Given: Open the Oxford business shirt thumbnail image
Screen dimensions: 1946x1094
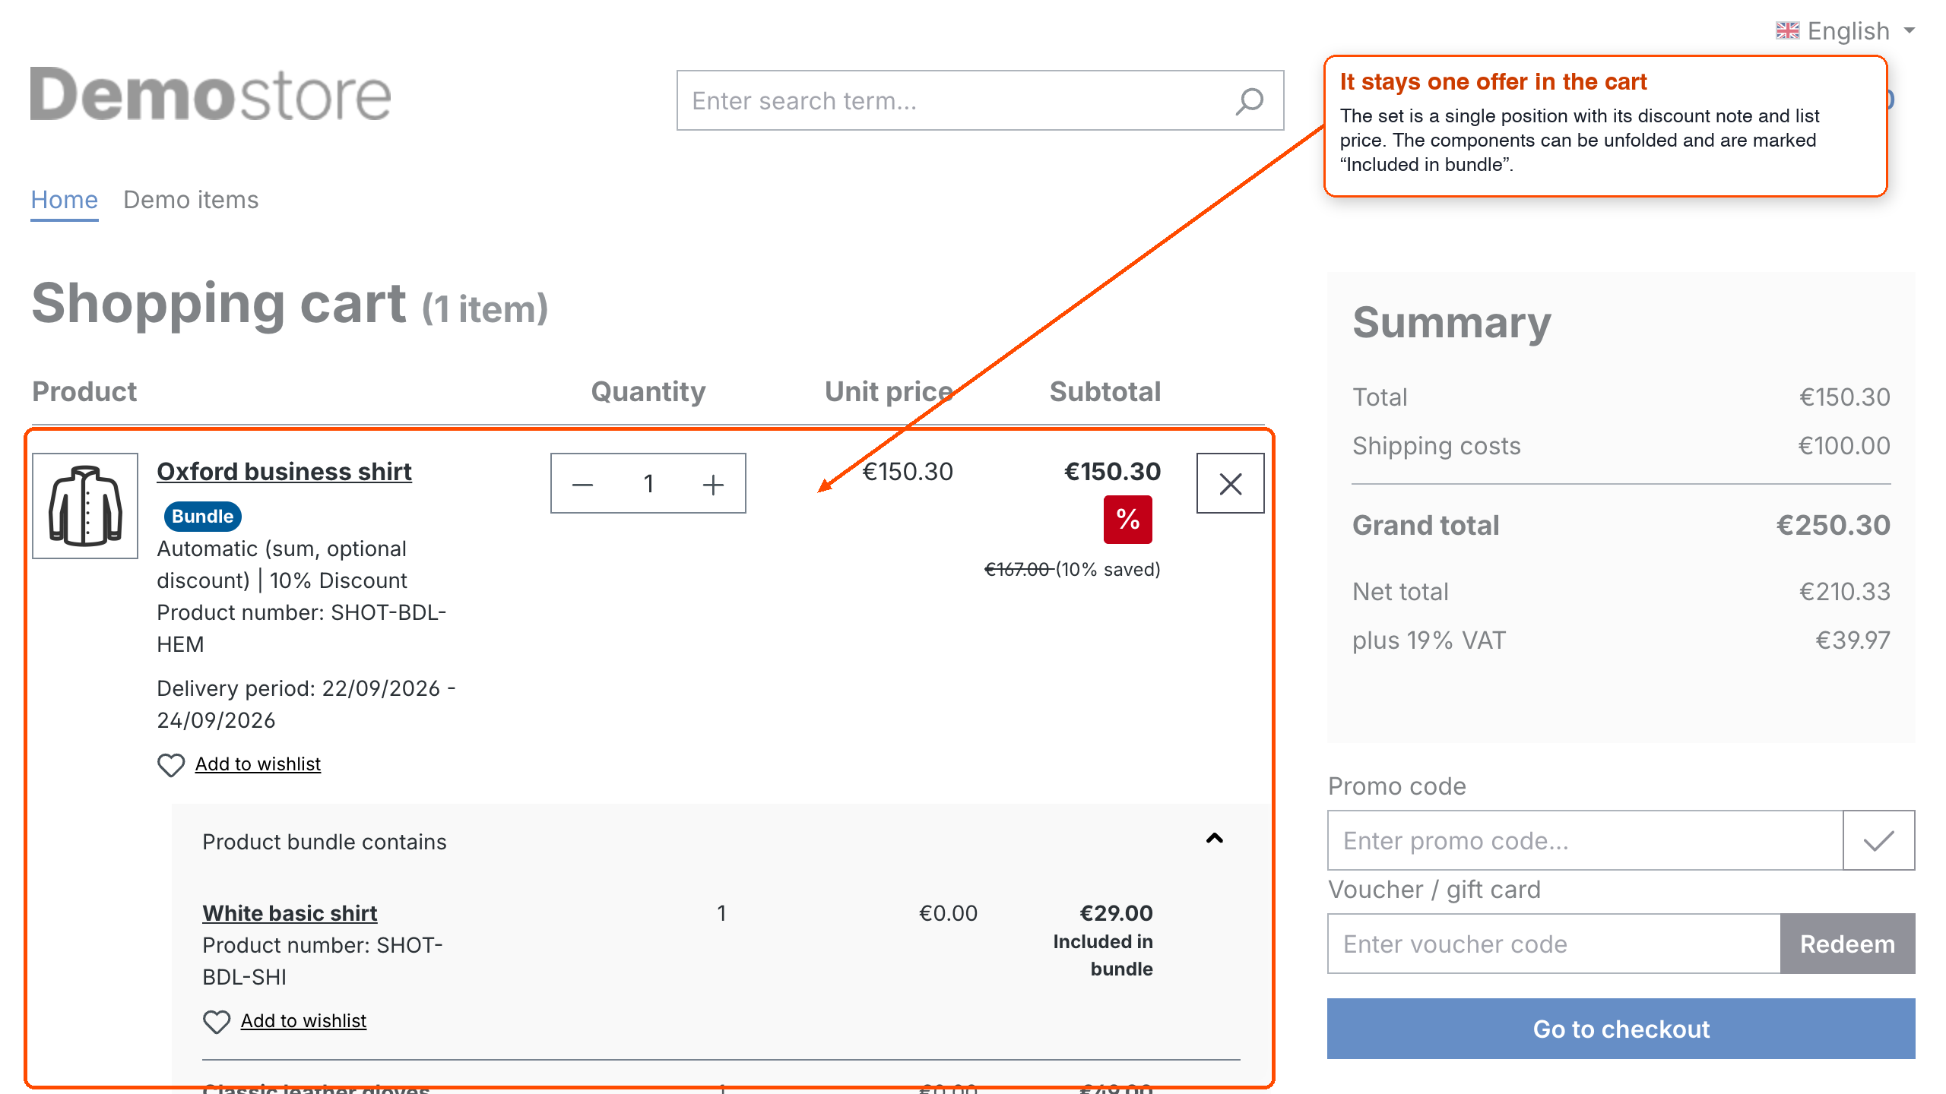Looking at the screenshot, I should point(85,506).
